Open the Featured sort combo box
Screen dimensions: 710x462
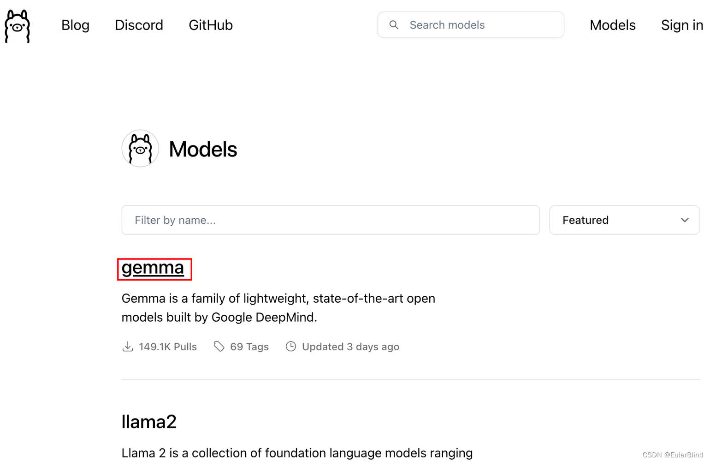tap(625, 220)
